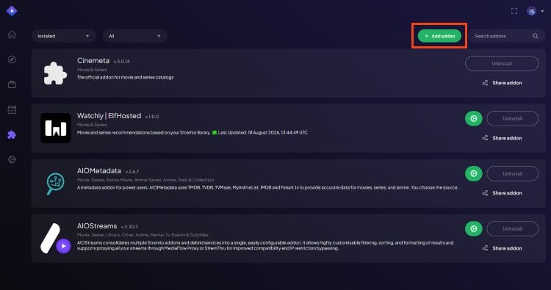This screenshot has height=290, width=551.
Task: Share the Watchly ElfHosted addon
Action: click(502, 138)
